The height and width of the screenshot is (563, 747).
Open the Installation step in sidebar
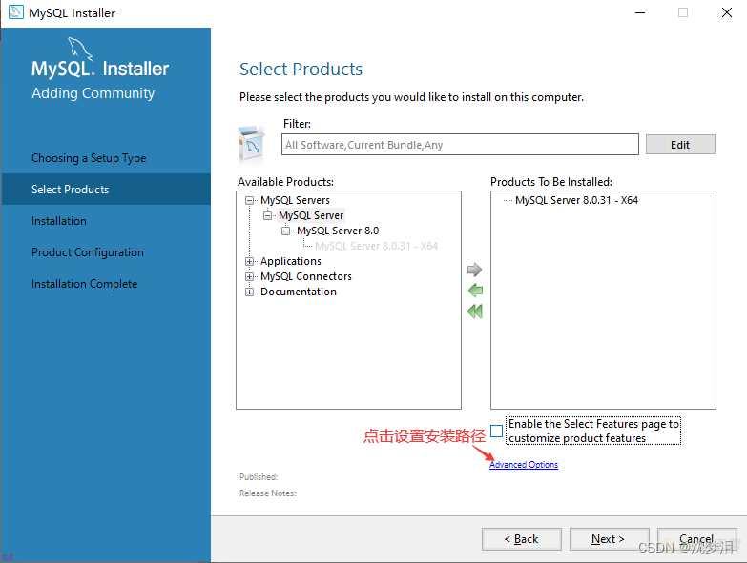pos(58,221)
